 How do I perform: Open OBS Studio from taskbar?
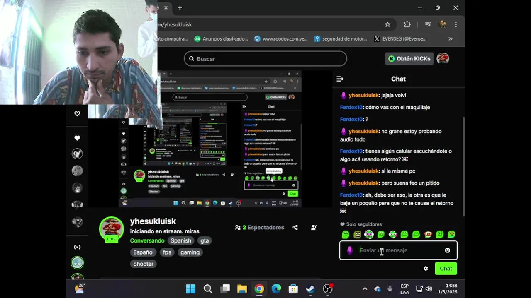(x=328, y=288)
